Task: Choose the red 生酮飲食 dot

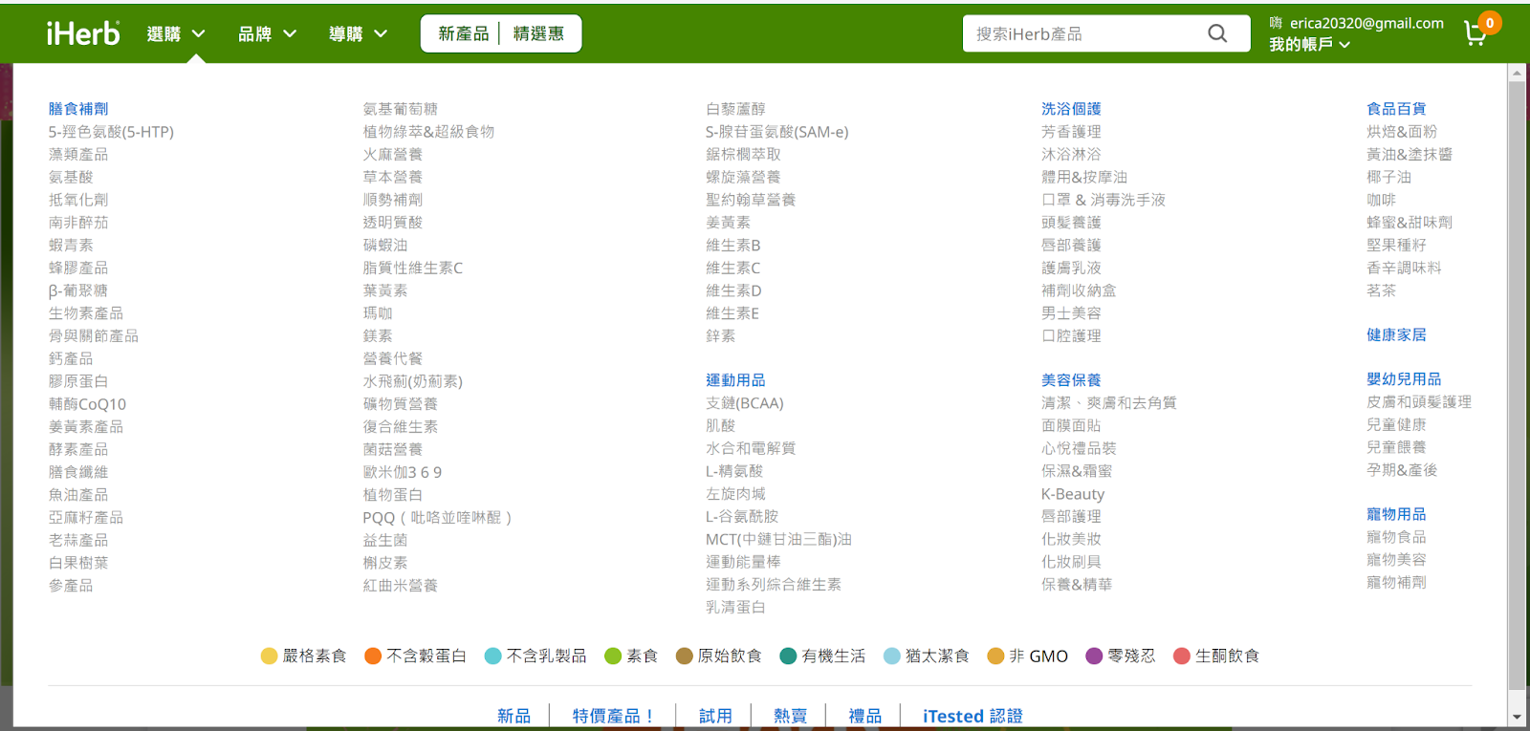Action: click(1181, 656)
